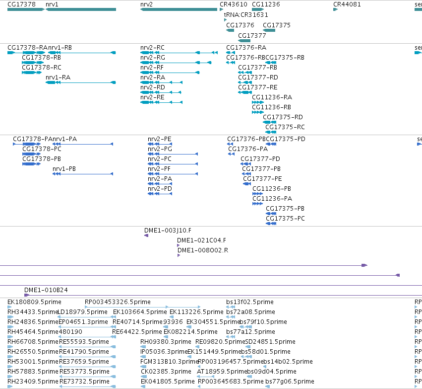422x389 pixels.
Task: Select the CG17376 gene label
Action: coord(240,25)
